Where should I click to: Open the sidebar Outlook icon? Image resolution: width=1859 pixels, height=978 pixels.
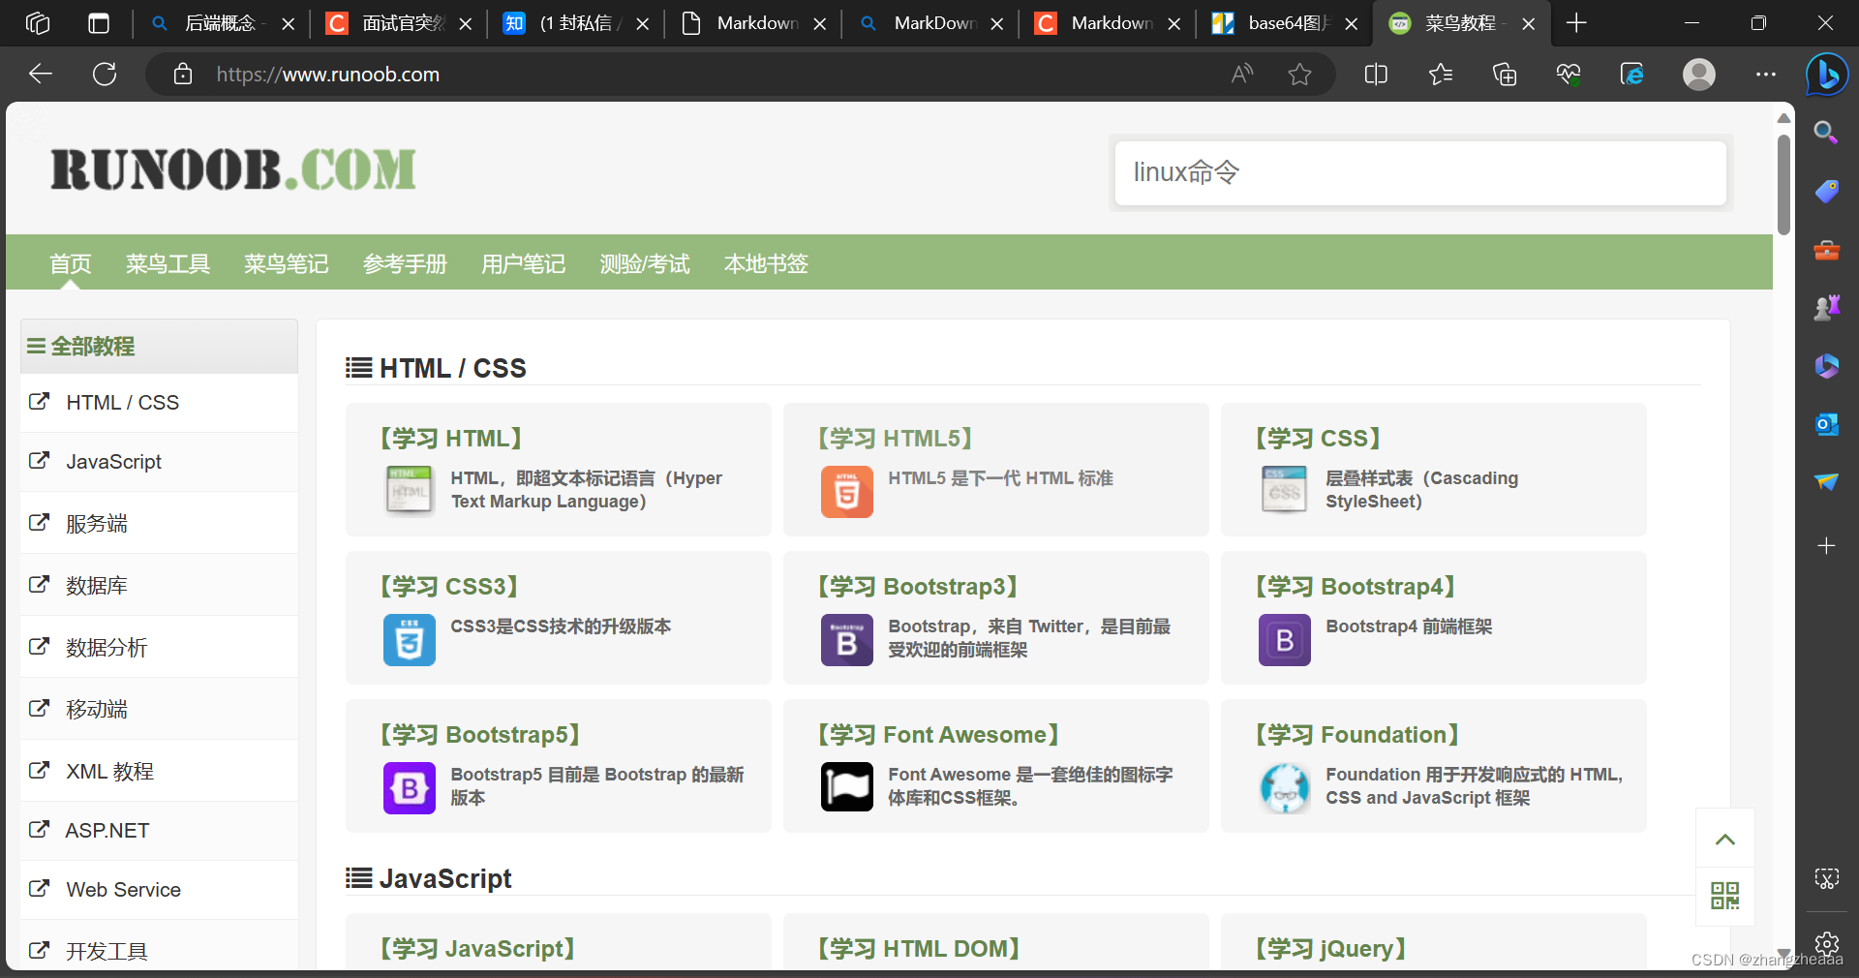[x=1826, y=424]
